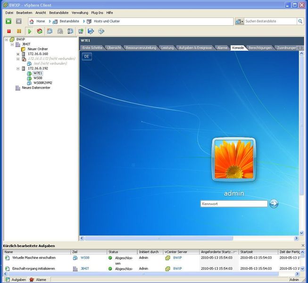Click the Name column header
The height and width of the screenshot is (283, 308).
click(37, 252)
